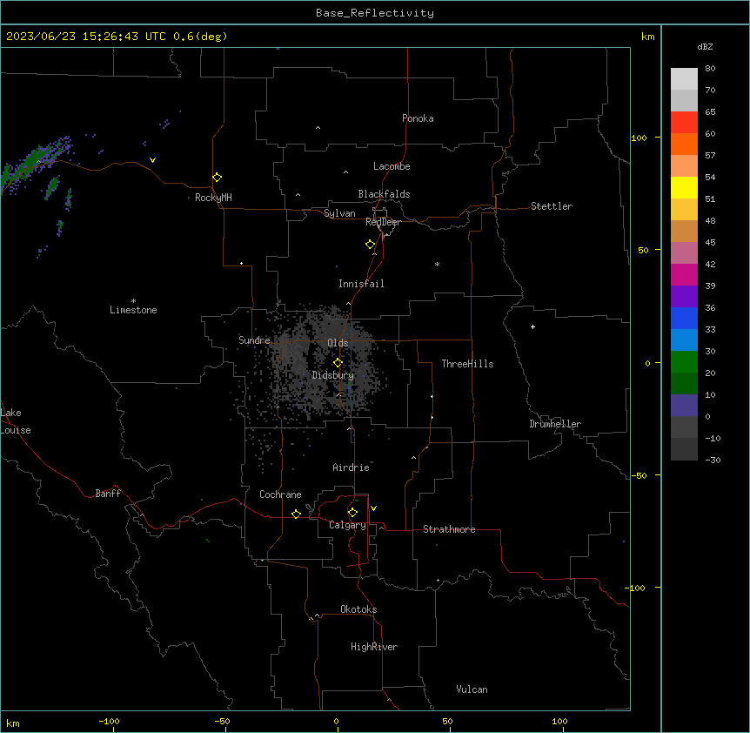Viewport: 750px width, 733px height.
Task: Click the yellow diamond marker south of RedDeer
Action: point(371,245)
